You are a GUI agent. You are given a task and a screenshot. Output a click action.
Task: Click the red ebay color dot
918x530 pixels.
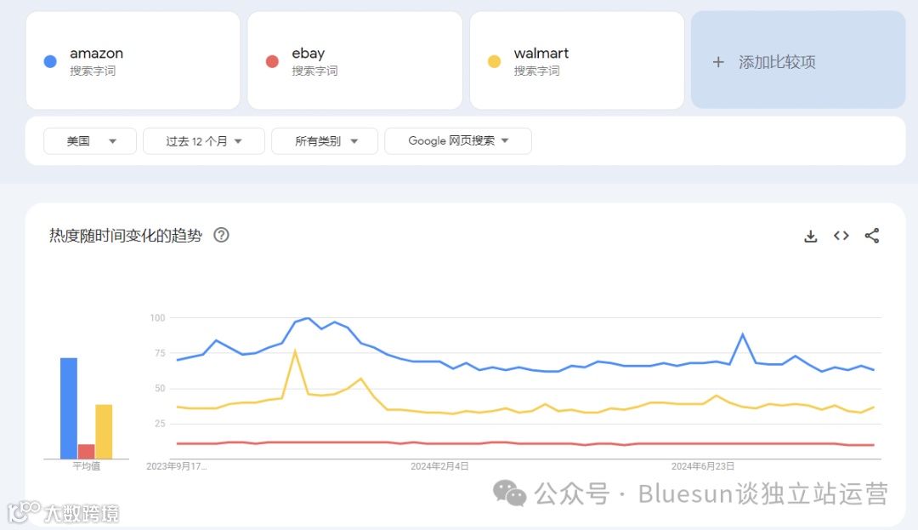[272, 61]
